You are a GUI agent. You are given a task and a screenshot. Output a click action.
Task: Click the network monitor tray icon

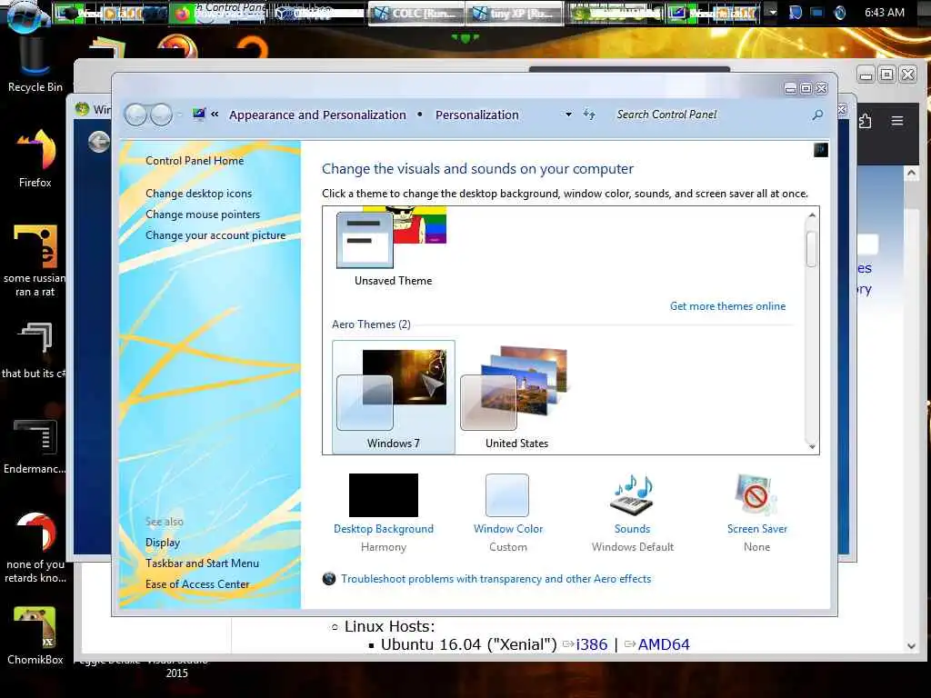tap(817, 13)
